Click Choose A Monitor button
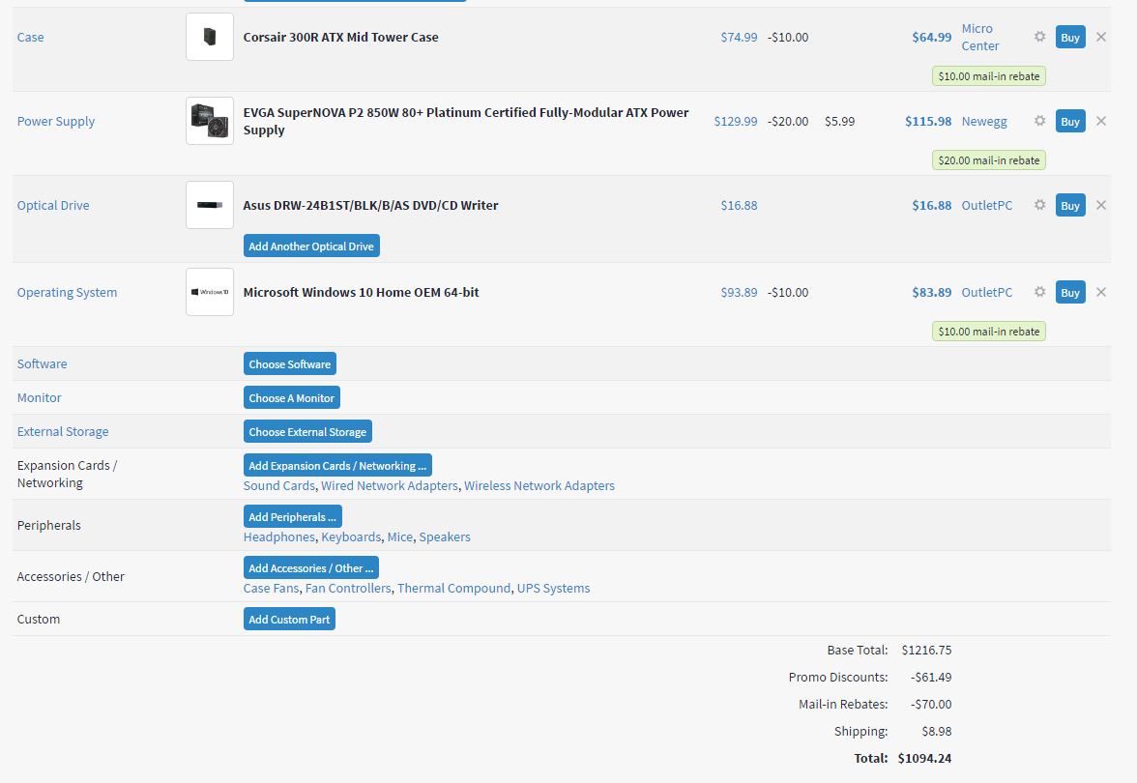The height and width of the screenshot is (783, 1137). pos(292,398)
